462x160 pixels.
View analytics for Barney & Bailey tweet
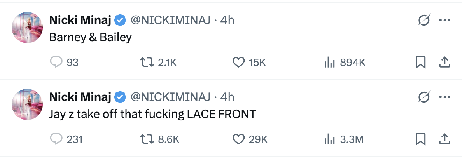[330, 62]
